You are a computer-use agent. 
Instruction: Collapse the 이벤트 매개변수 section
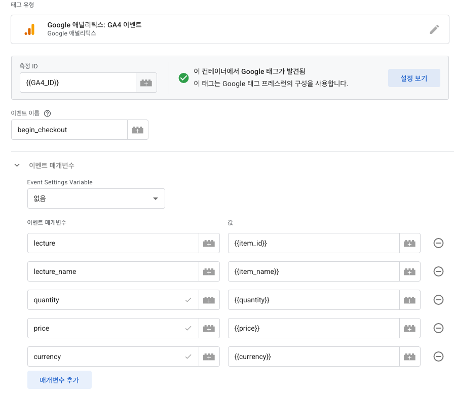(x=17, y=165)
